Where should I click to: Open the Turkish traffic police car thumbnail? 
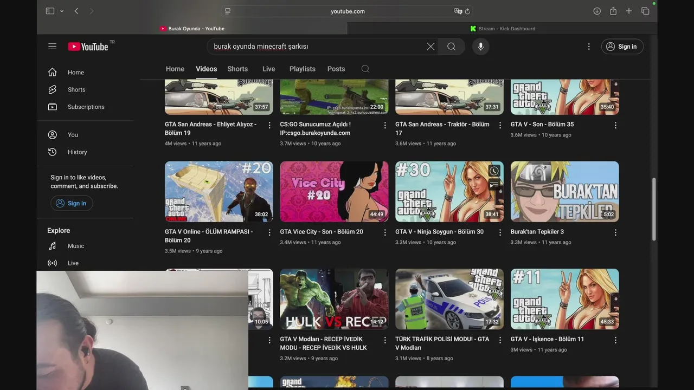coord(449,299)
